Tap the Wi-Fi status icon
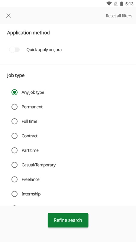This screenshot has height=242, width=136. [109, 4]
